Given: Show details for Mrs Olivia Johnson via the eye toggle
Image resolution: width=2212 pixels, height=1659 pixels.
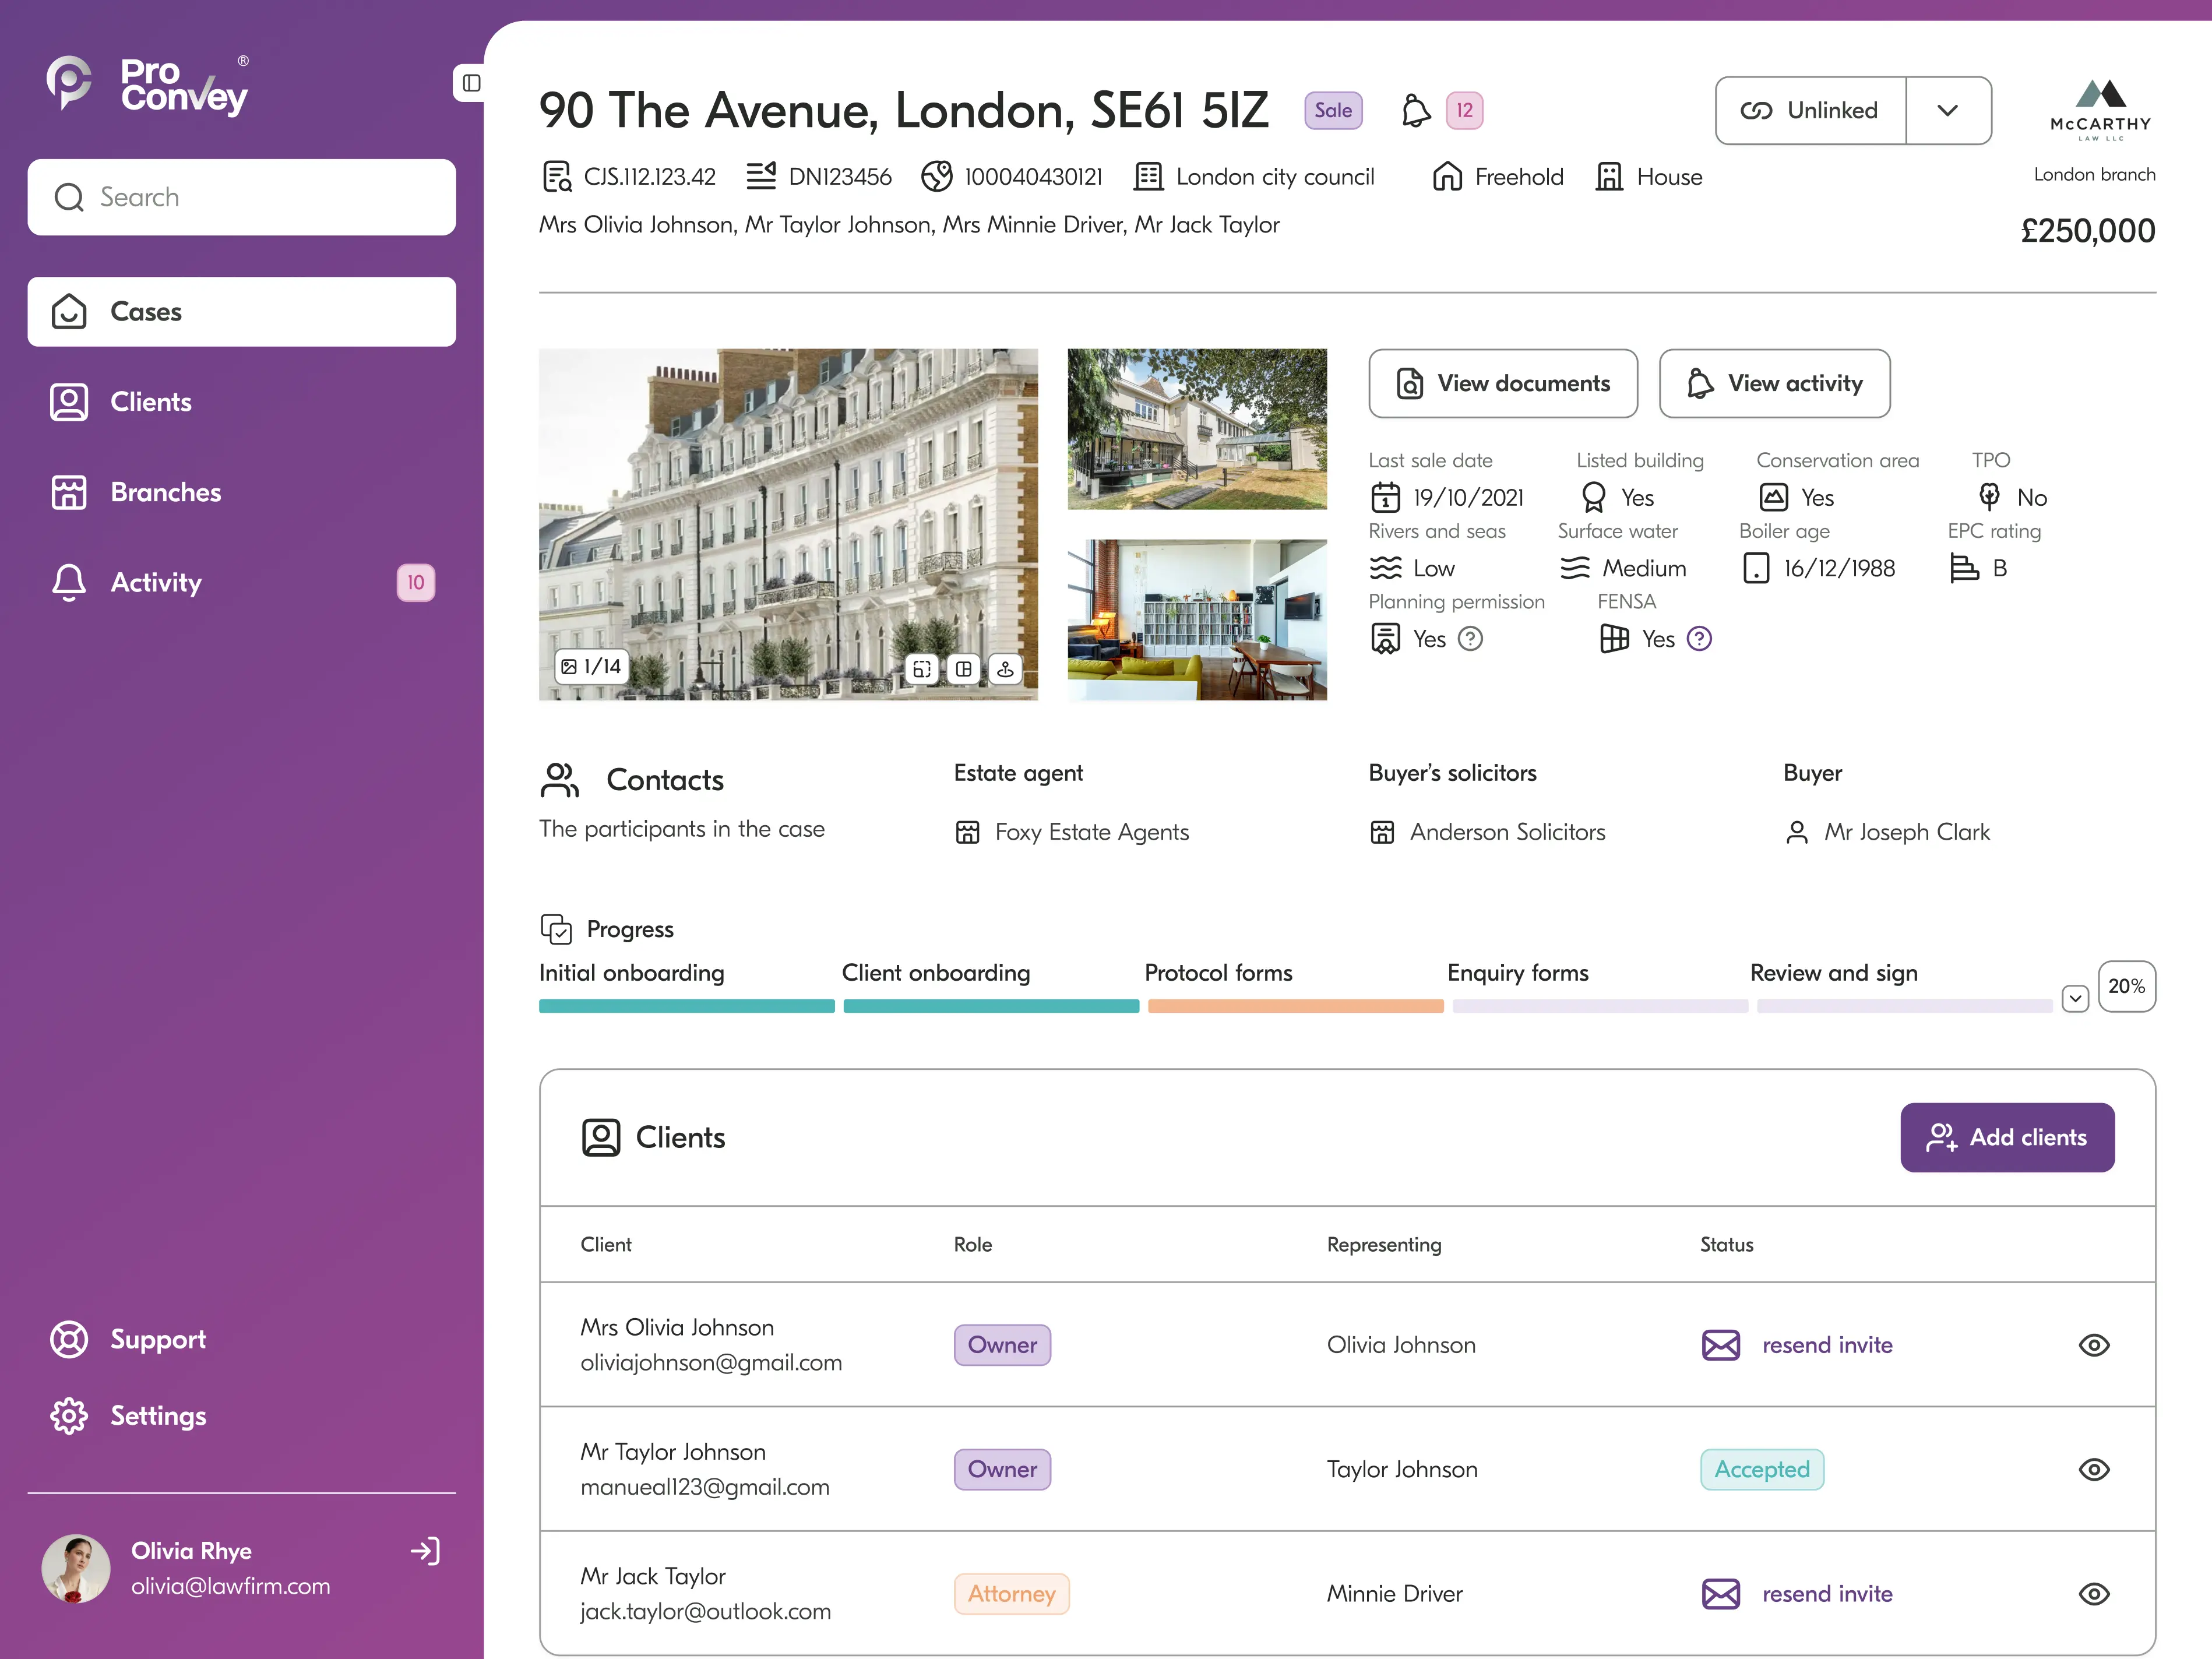Looking at the screenshot, I should click(2095, 1345).
